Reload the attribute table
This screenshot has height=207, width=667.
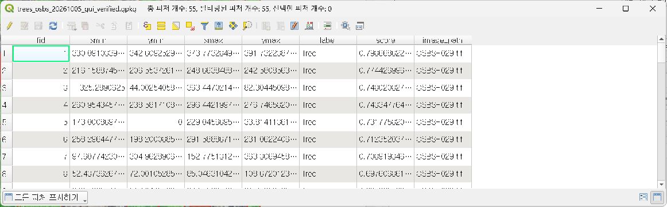(x=53, y=26)
